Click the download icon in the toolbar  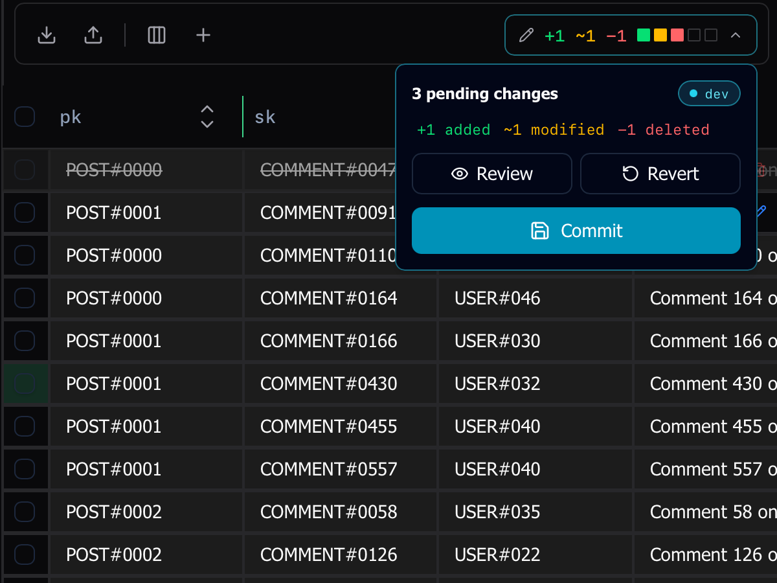pyautogui.click(x=46, y=35)
